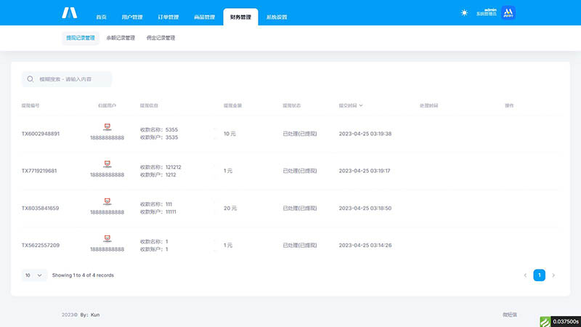Open the 订单管理 tab
The height and width of the screenshot is (327, 581).
[x=168, y=17]
